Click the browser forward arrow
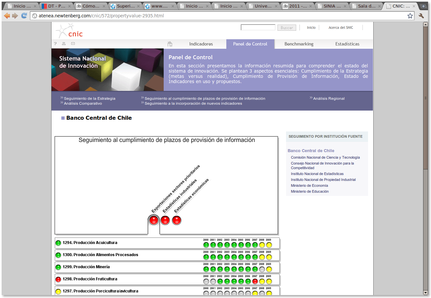Screen dimensions: 431x298 click(15, 16)
